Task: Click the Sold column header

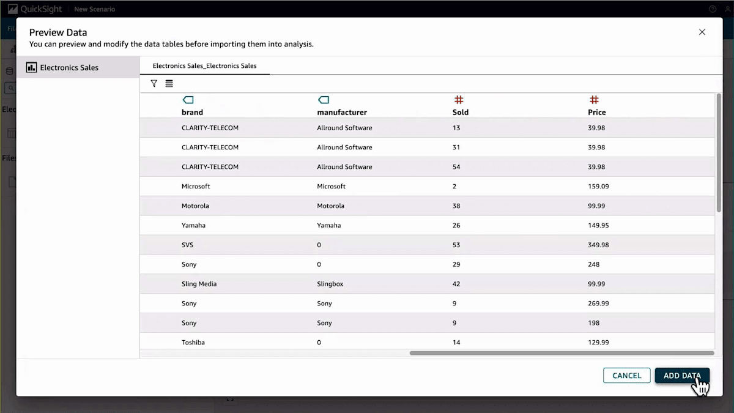Action: (x=461, y=113)
